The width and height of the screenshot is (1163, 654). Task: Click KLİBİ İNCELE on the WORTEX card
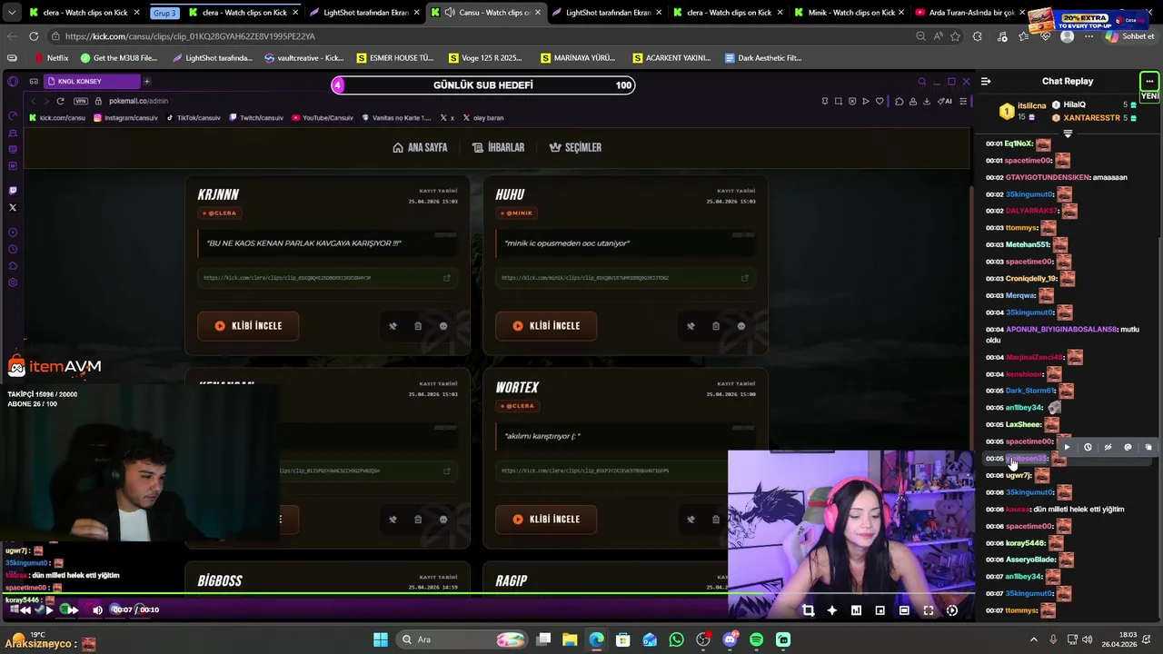point(546,520)
